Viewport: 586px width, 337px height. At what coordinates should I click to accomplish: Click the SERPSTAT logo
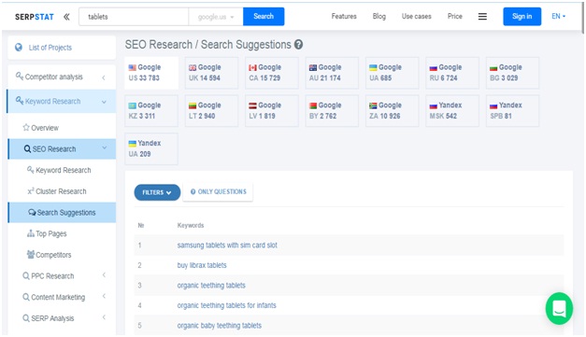point(35,17)
